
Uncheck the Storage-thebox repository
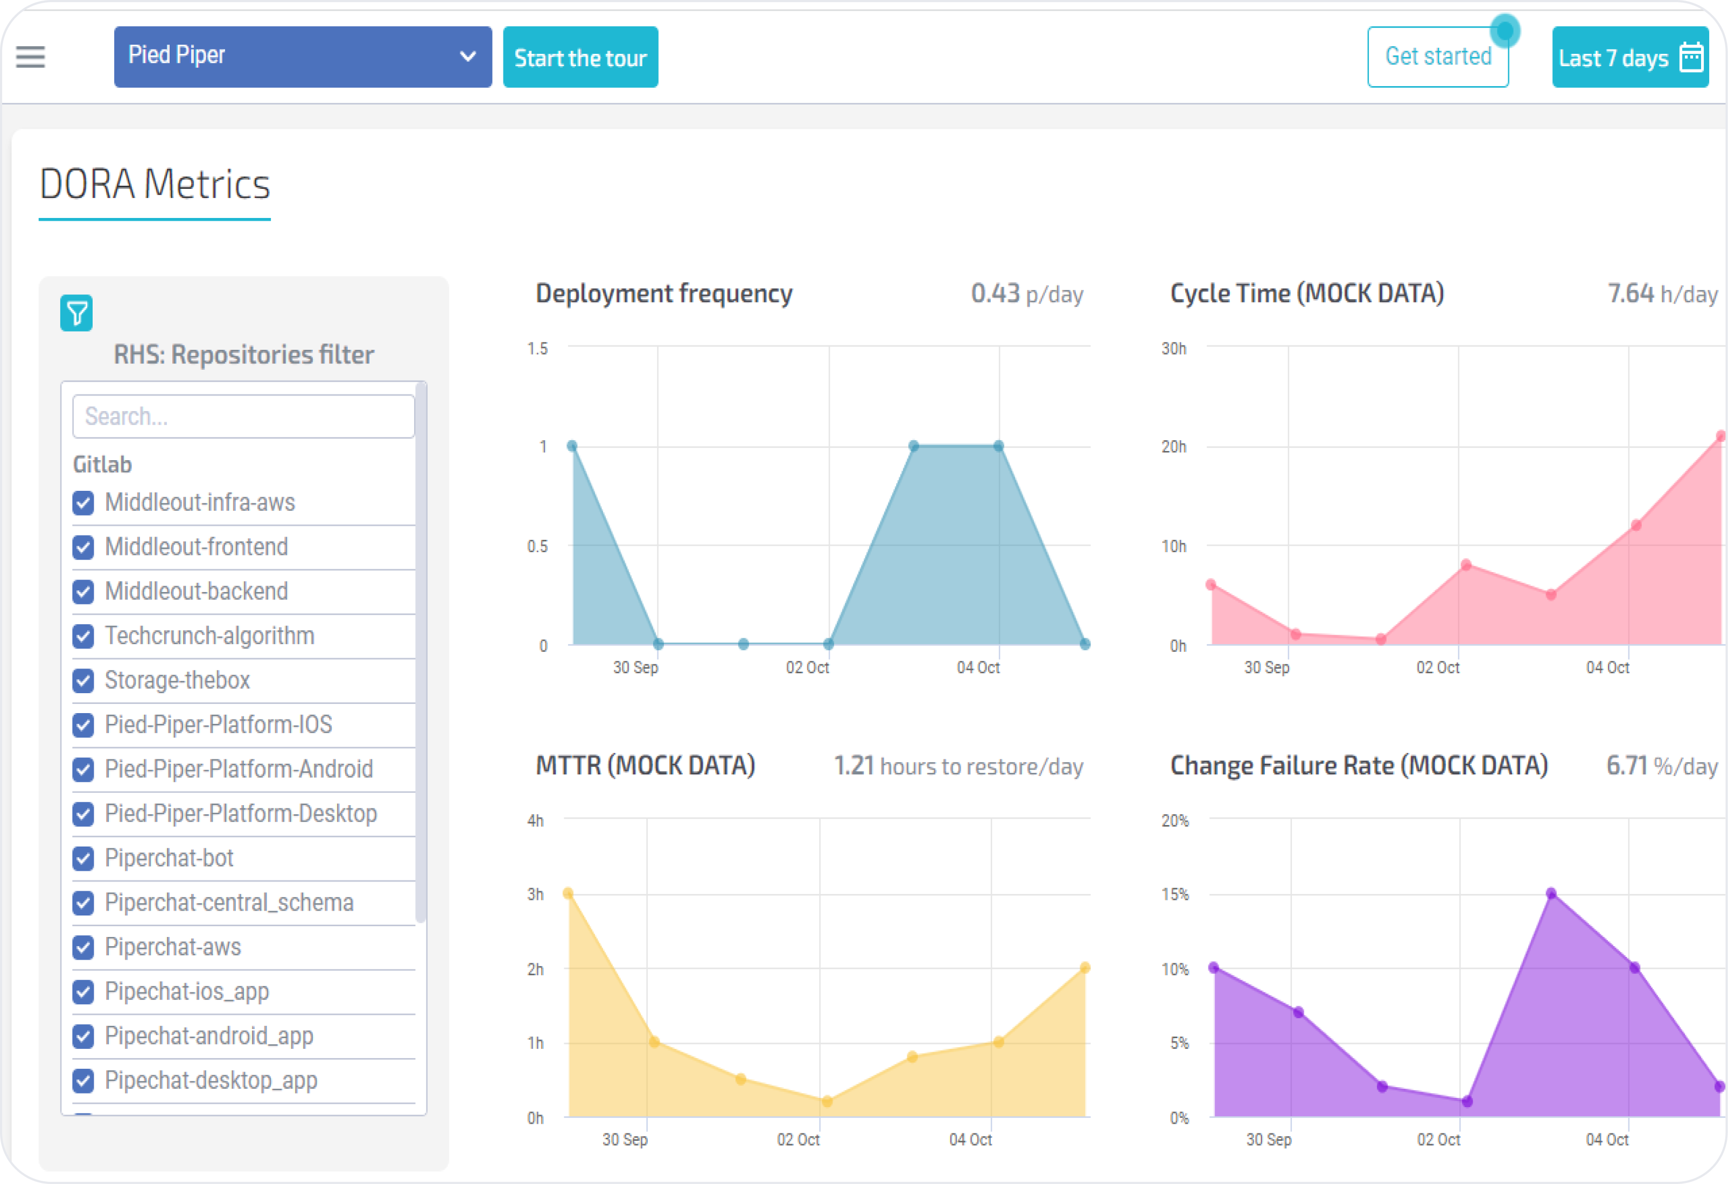tap(83, 681)
